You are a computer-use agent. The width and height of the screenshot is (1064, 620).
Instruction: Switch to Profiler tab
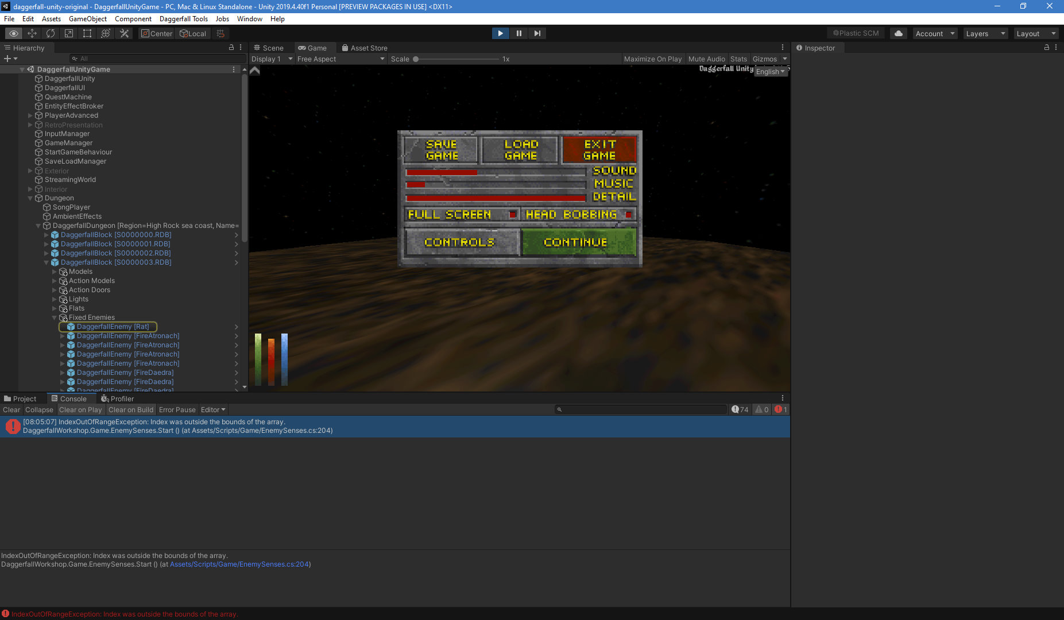pyautogui.click(x=117, y=398)
